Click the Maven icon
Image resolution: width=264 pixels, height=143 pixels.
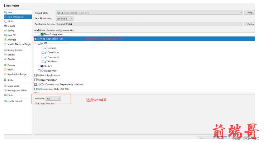[x=5, y=55]
